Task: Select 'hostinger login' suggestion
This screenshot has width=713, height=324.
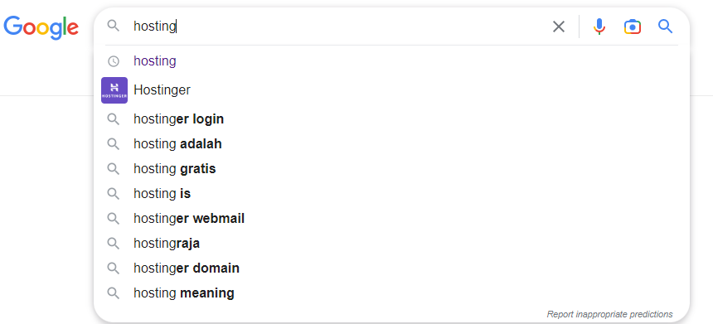Action: 391,119
